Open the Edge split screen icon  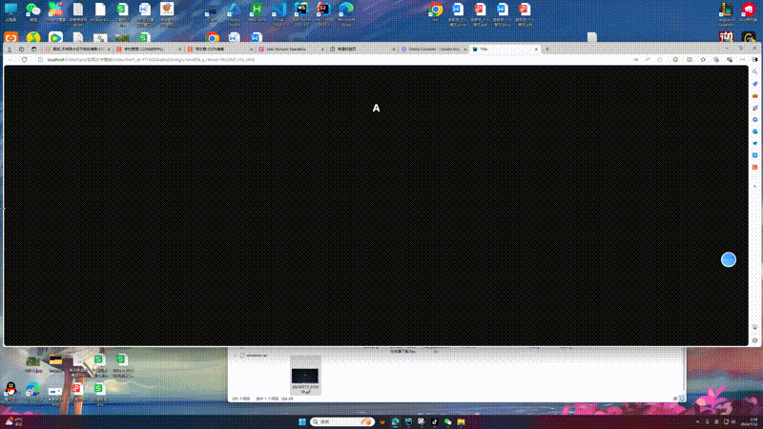[x=690, y=60]
